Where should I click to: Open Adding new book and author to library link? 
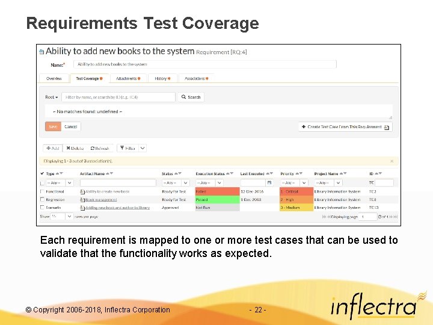click(x=118, y=208)
